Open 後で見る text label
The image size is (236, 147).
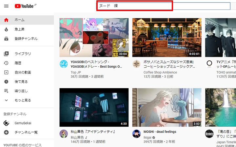pyautogui.click(x=21, y=82)
